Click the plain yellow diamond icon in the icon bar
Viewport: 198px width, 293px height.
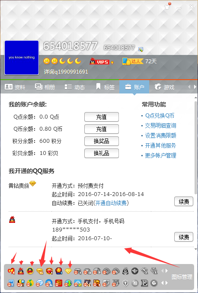pyautogui.click(x=68, y=271)
